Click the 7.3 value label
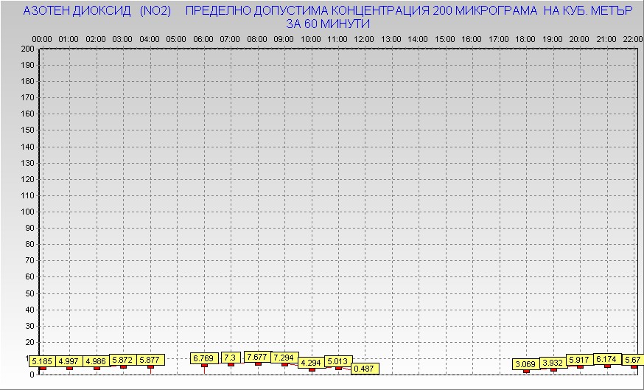This screenshot has height=390, width=644. tap(231, 358)
